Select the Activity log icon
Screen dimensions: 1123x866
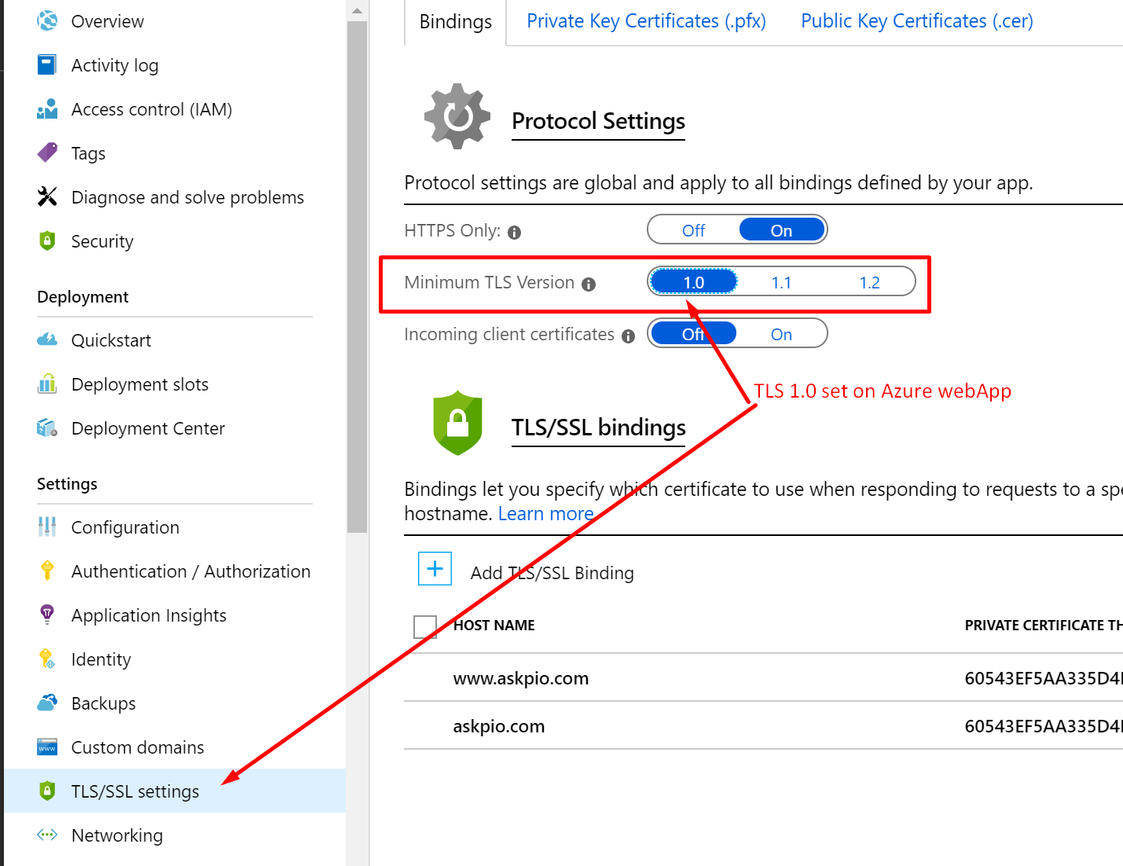point(47,64)
